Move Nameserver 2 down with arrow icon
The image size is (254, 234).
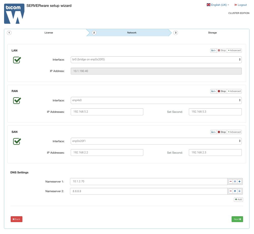click(239, 191)
